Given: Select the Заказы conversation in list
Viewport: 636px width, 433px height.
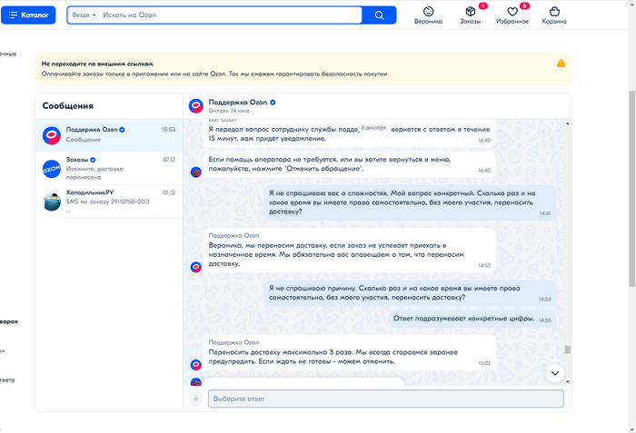Looking at the screenshot, I should click(109, 169).
